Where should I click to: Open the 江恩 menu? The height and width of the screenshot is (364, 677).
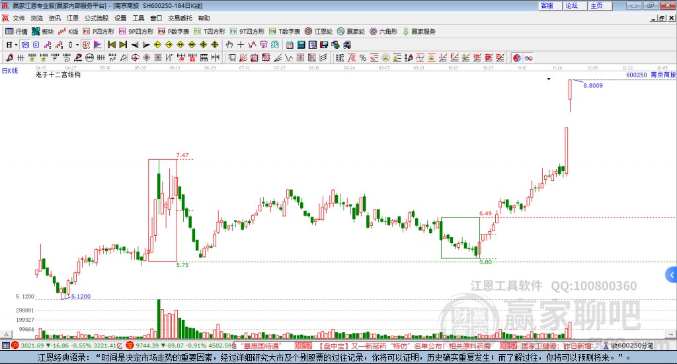[x=73, y=18]
